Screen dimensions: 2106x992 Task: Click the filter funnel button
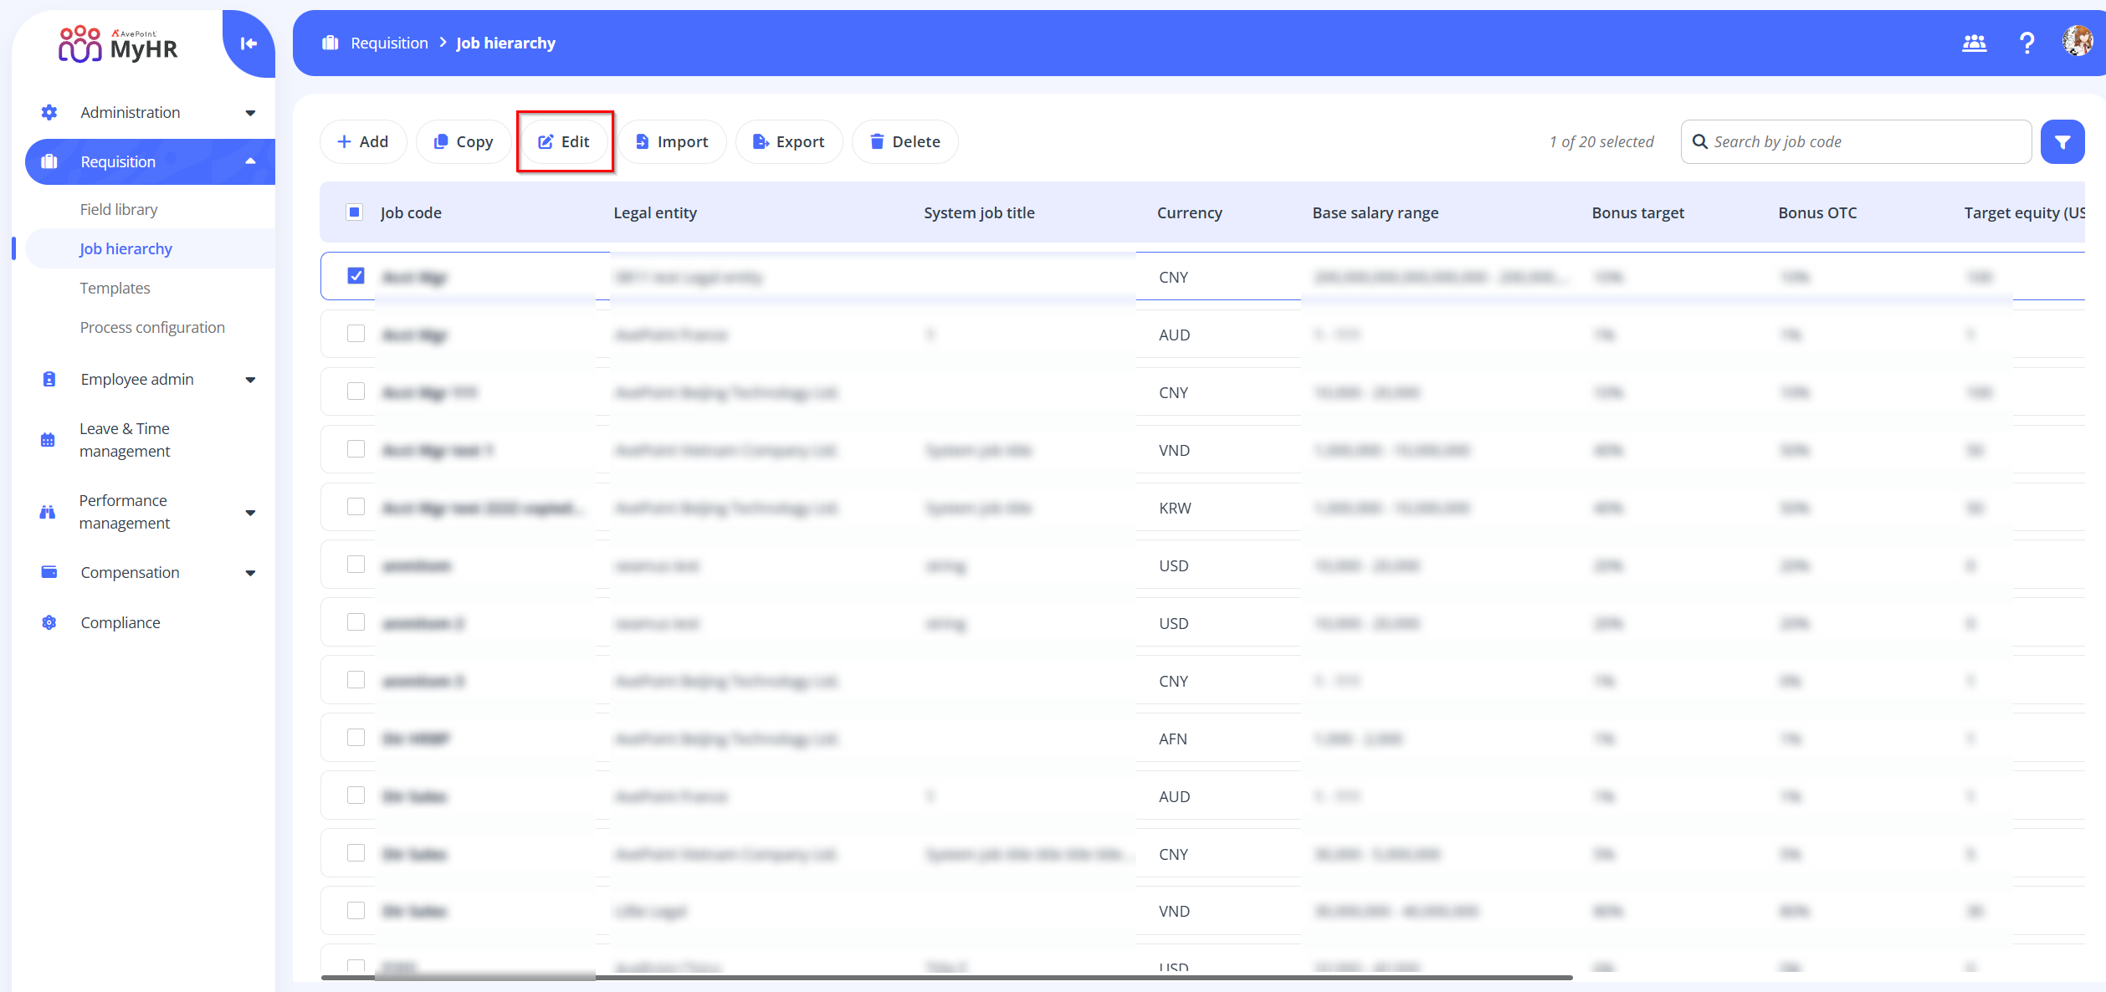tap(2062, 142)
